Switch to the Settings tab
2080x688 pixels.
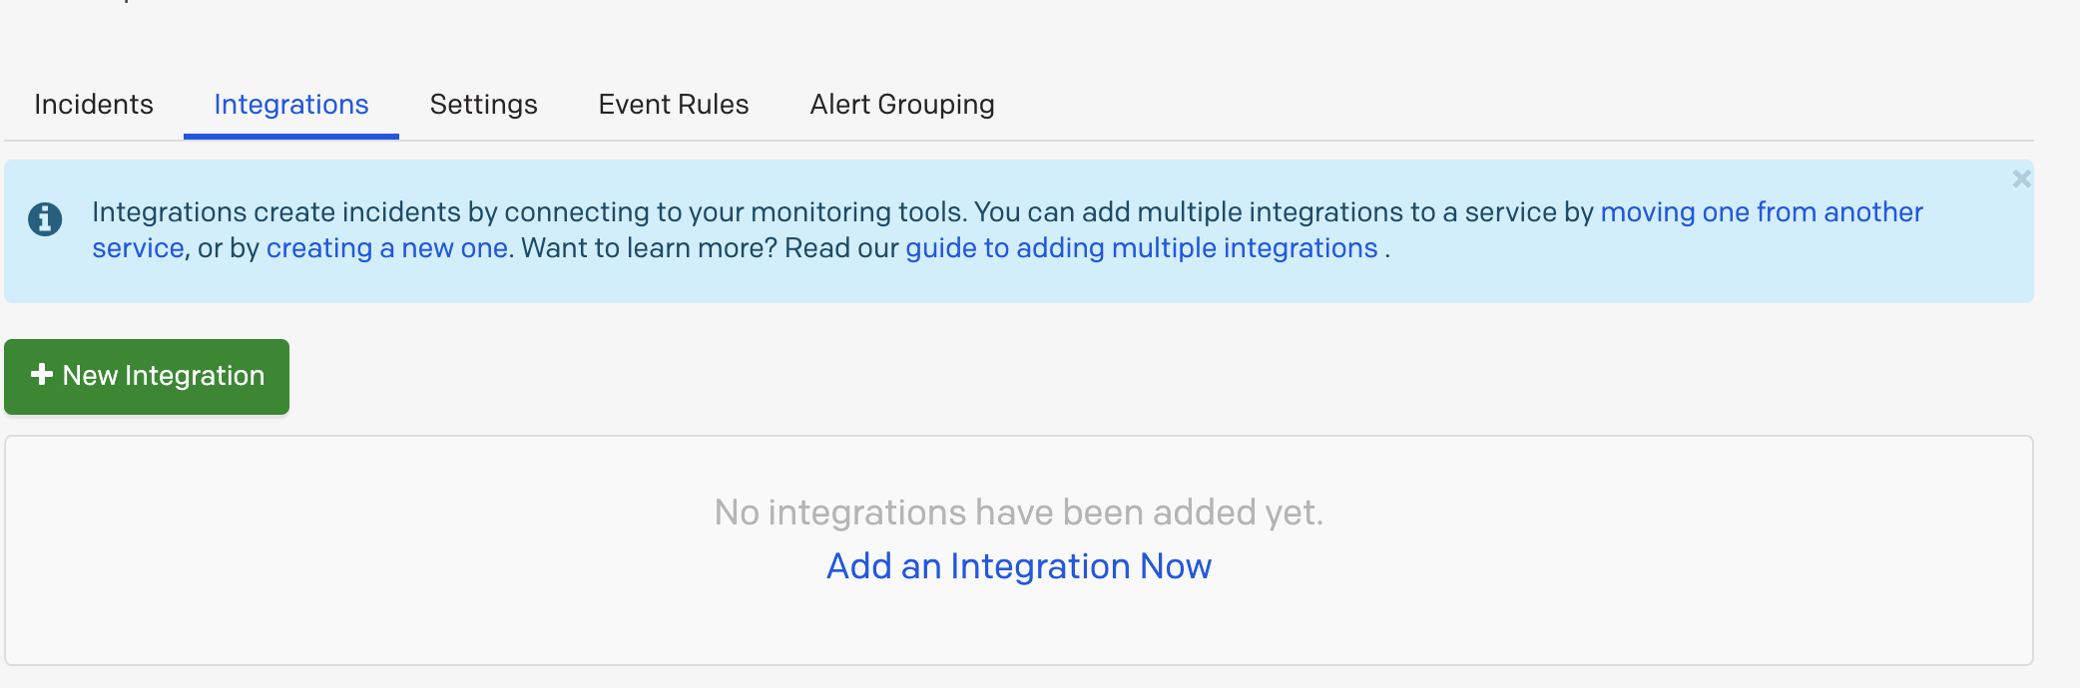pyautogui.click(x=484, y=105)
